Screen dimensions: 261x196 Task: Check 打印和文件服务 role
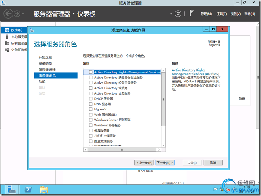tap(91, 136)
